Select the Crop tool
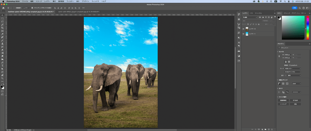 point(2,28)
